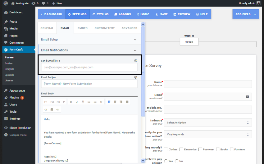This screenshot has width=264, height=164.
Task: Toggle underline in email editor
Action: (83, 102)
